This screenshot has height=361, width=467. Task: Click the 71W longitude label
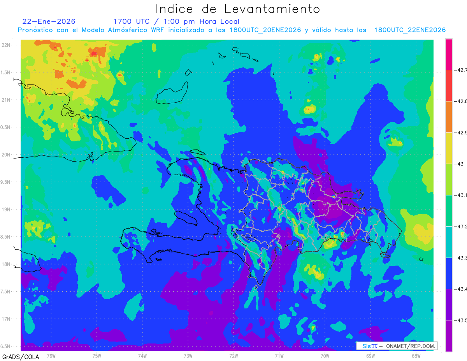(279, 356)
